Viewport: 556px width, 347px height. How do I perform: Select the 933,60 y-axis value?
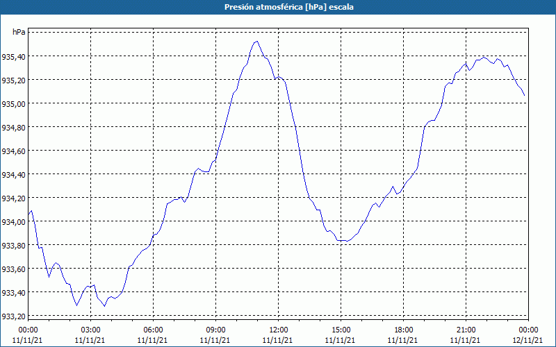[x=13, y=269]
